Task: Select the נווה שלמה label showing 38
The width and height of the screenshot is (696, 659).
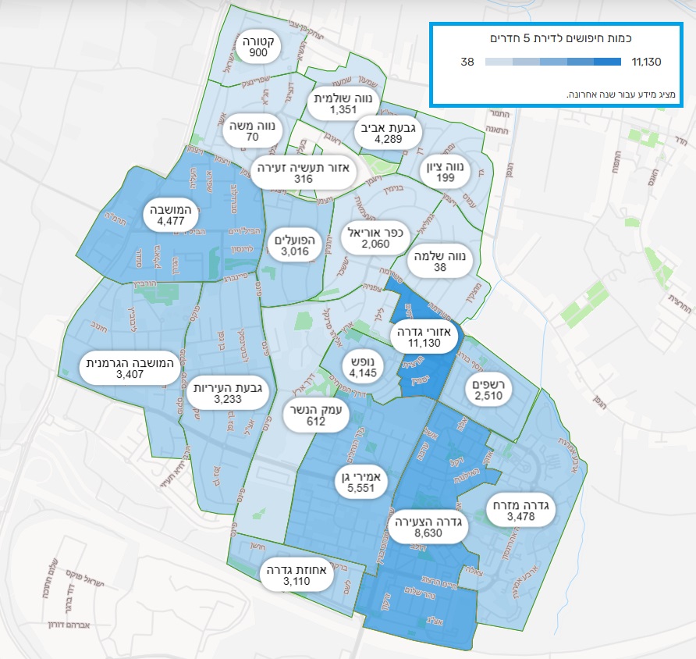Action: click(x=439, y=262)
